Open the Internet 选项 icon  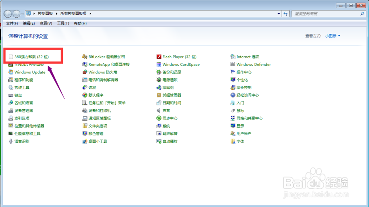233,57
